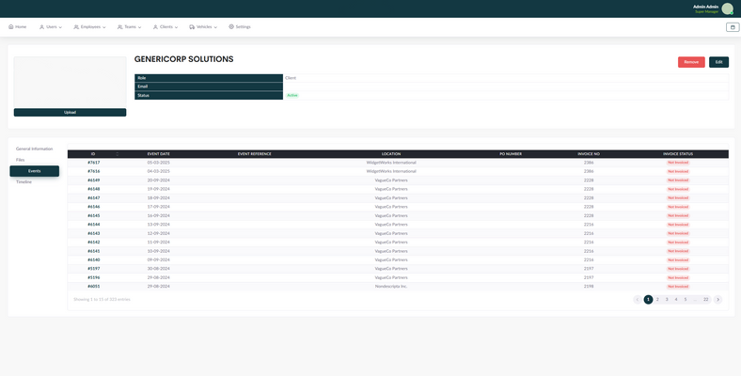Go to previous page arrow
The height and width of the screenshot is (376, 741).
(637, 300)
